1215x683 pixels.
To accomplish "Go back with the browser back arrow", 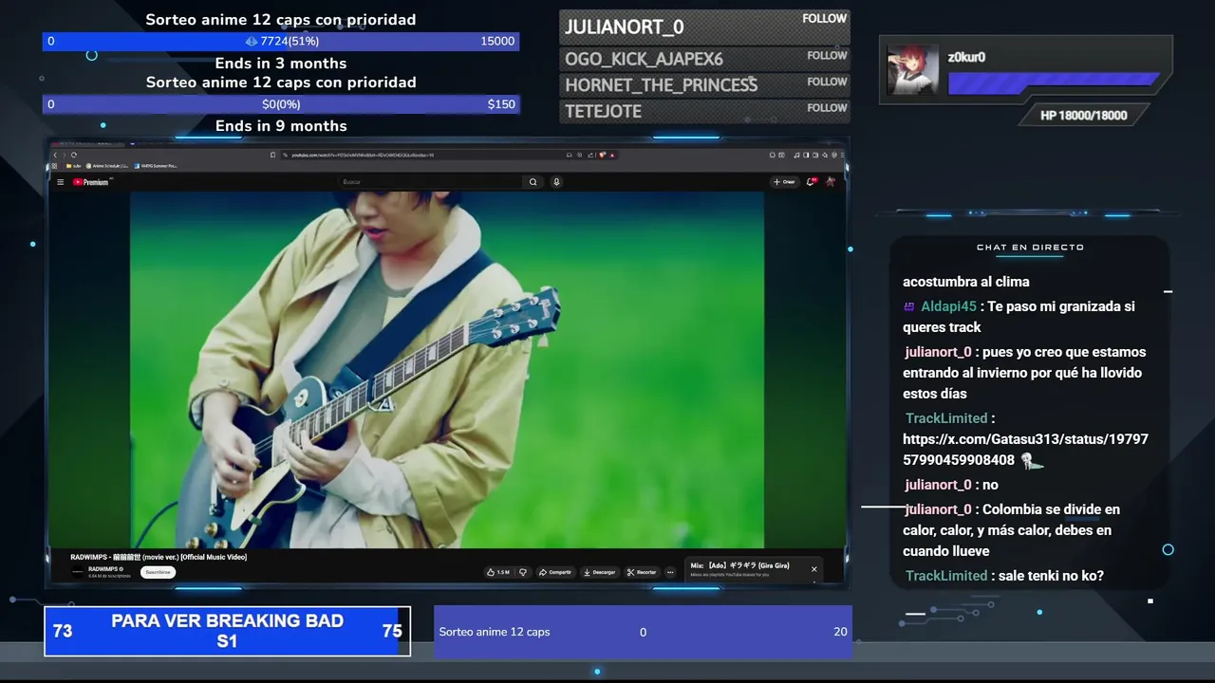I will 55,155.
